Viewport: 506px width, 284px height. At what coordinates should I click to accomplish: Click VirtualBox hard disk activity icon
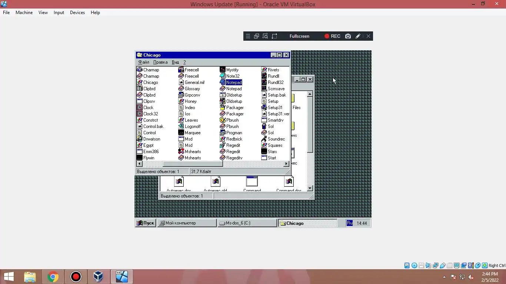click(x=407, y=266)
